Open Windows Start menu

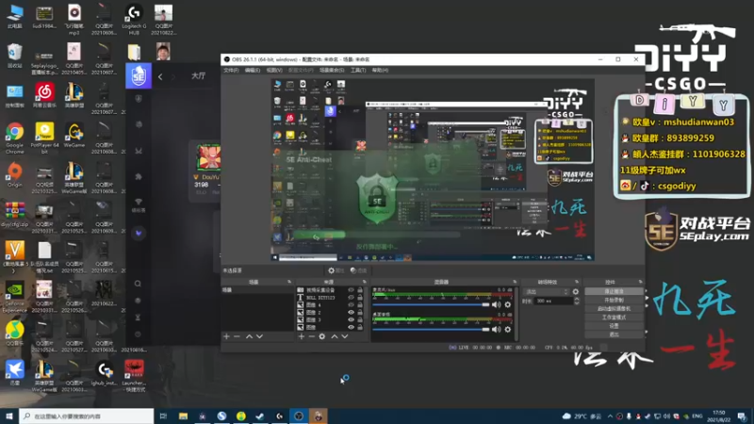(9, 416)
